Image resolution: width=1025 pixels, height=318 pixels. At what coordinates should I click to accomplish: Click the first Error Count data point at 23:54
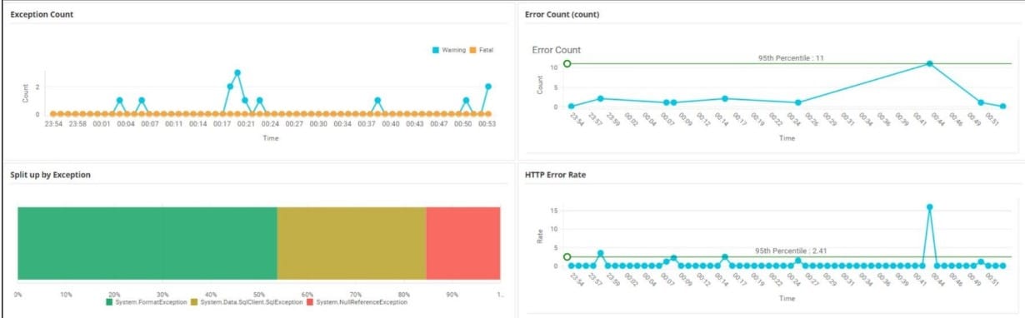pyautogui.click(x=571, y=106)
